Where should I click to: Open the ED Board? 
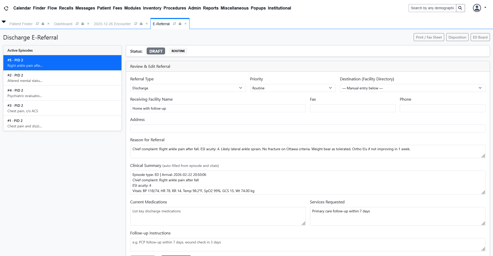point(480,37)
